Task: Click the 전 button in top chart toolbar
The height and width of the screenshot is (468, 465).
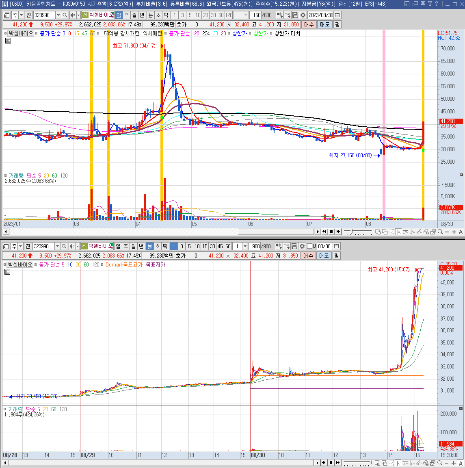Action: click(29, 15)
